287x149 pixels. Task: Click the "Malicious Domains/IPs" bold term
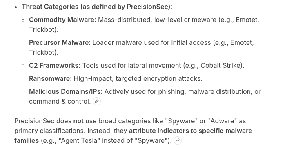click(x=65, y=91)
